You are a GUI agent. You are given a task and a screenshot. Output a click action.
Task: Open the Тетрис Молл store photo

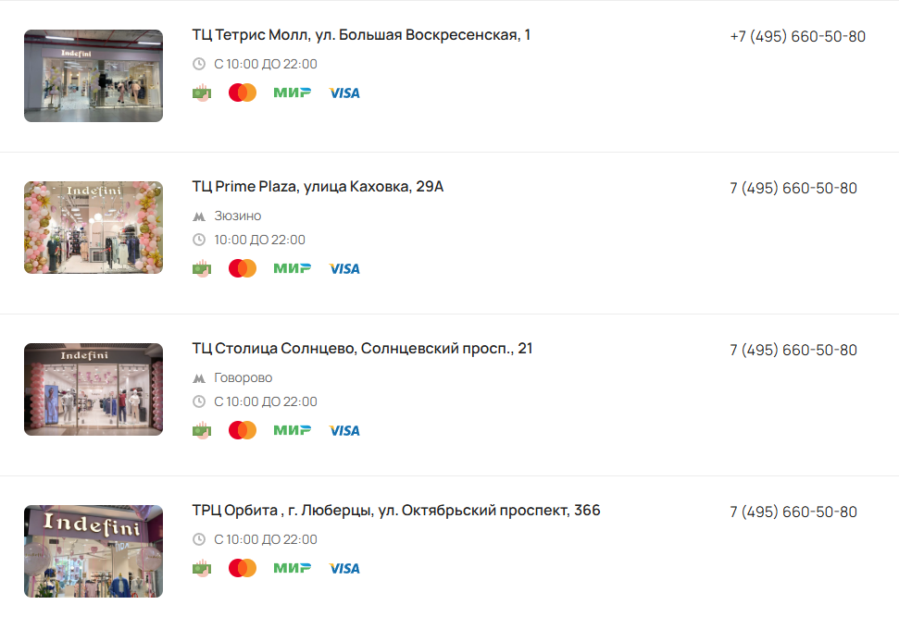point(94,76)
